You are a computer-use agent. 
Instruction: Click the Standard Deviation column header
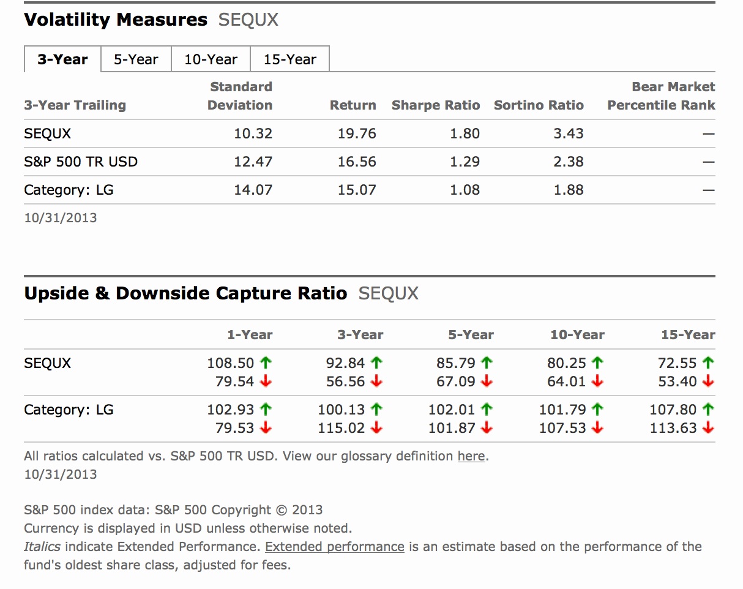tap(240, 96)
